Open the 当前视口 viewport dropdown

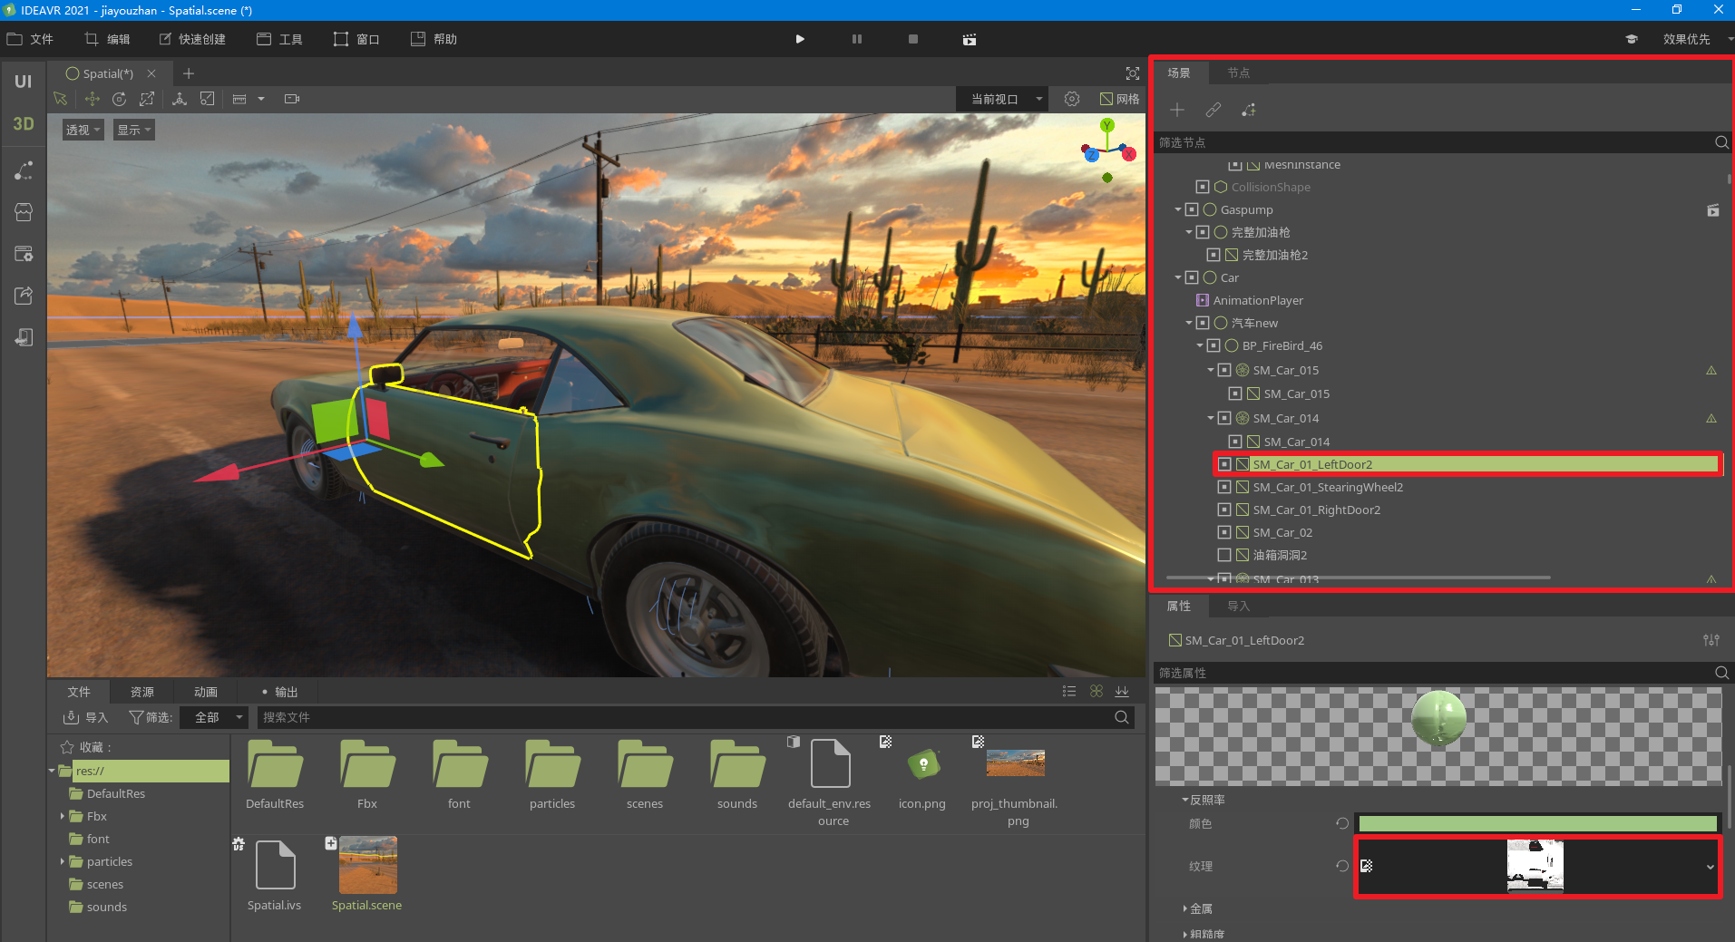pyautogui.click(x=1002, y=99)
